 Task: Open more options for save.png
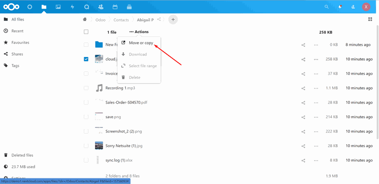point(316,117)
